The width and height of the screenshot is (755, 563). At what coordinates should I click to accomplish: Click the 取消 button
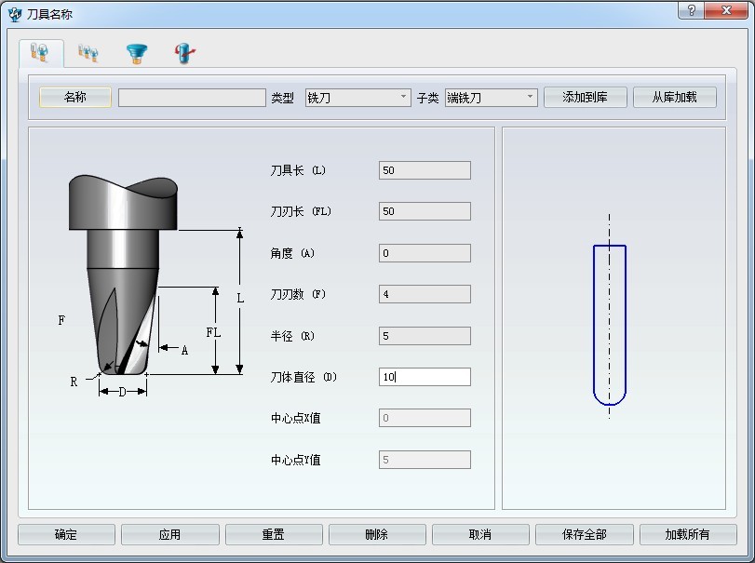[x=480, y=534]
